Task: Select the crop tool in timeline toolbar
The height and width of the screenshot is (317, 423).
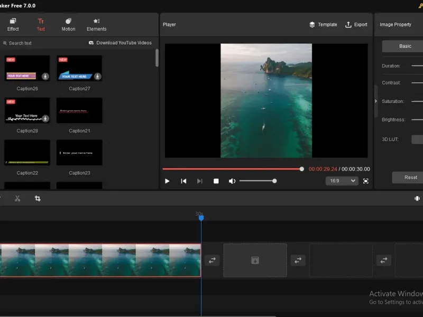Action: 38,199
